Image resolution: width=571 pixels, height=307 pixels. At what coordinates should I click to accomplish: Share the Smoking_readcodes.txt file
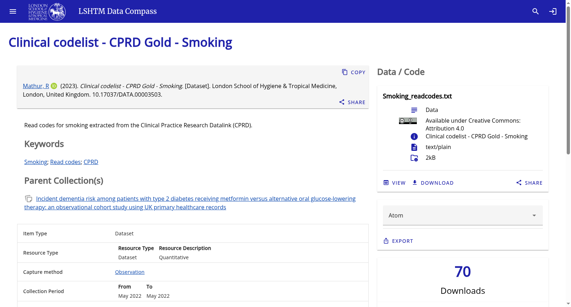(529, 183)
